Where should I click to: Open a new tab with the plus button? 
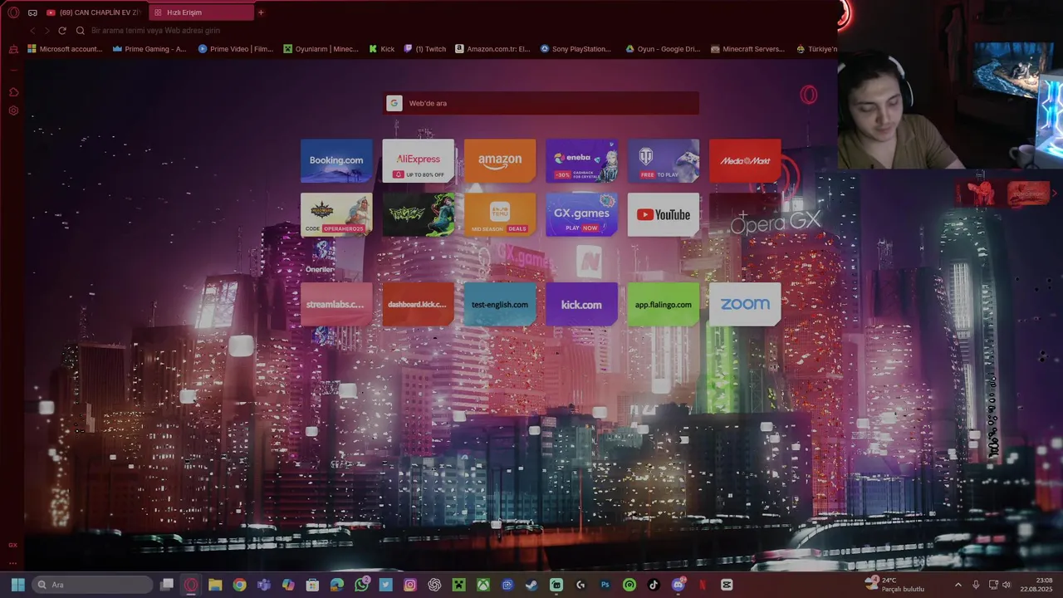click(x=261, y=12)
